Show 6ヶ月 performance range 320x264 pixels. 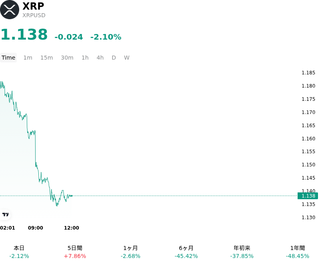[186, 252]
